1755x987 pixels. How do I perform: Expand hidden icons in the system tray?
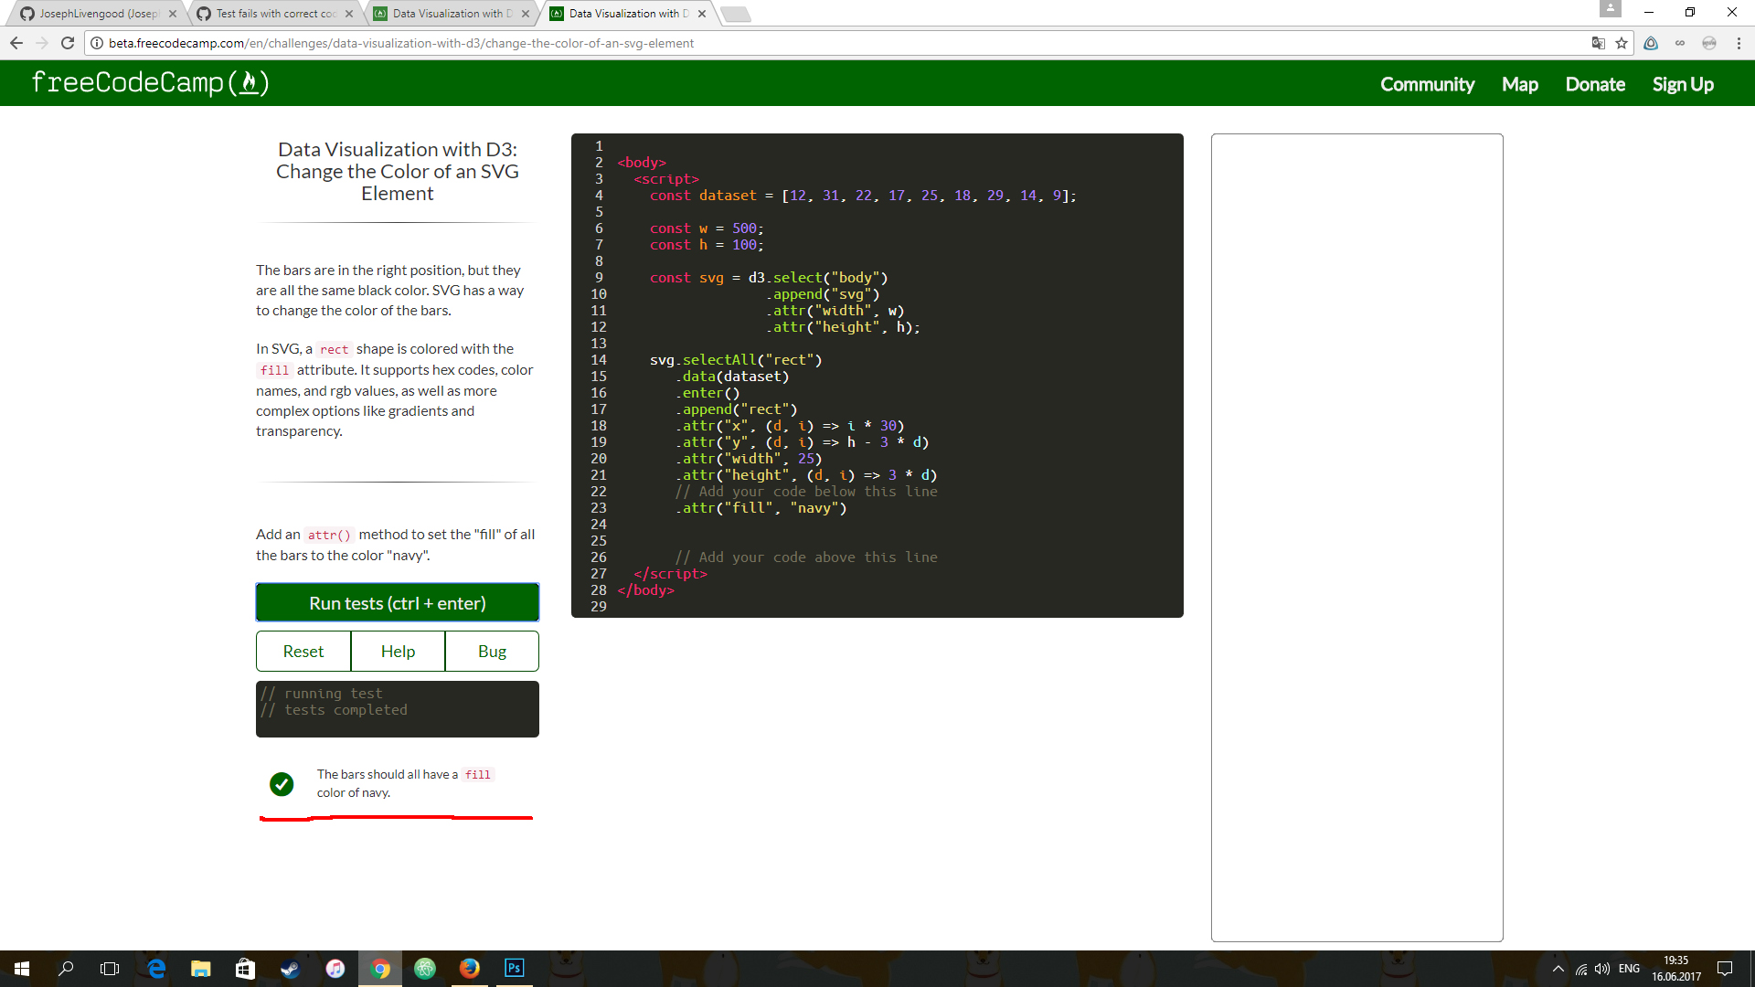[x=1558, y=970]
